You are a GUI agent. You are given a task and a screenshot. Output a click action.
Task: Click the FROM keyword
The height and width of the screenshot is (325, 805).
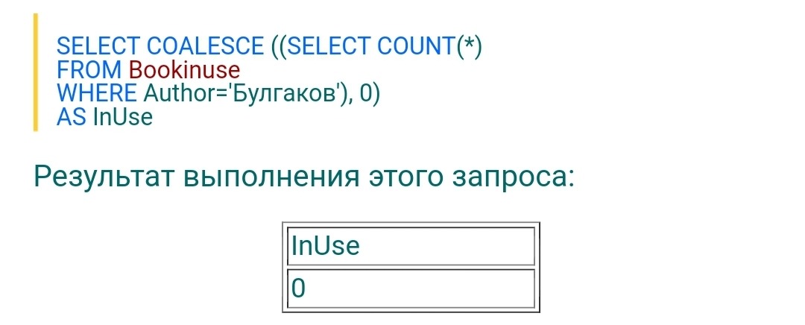pos(89,71)
